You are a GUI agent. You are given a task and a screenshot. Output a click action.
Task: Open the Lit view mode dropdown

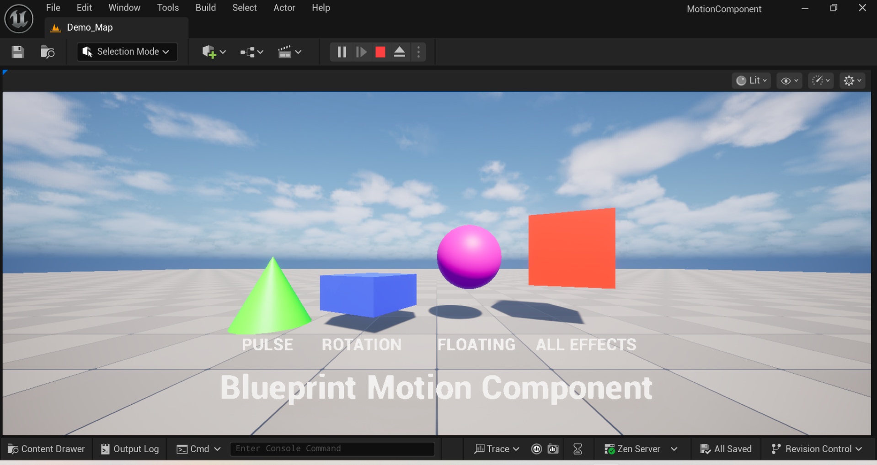(751, 80)
